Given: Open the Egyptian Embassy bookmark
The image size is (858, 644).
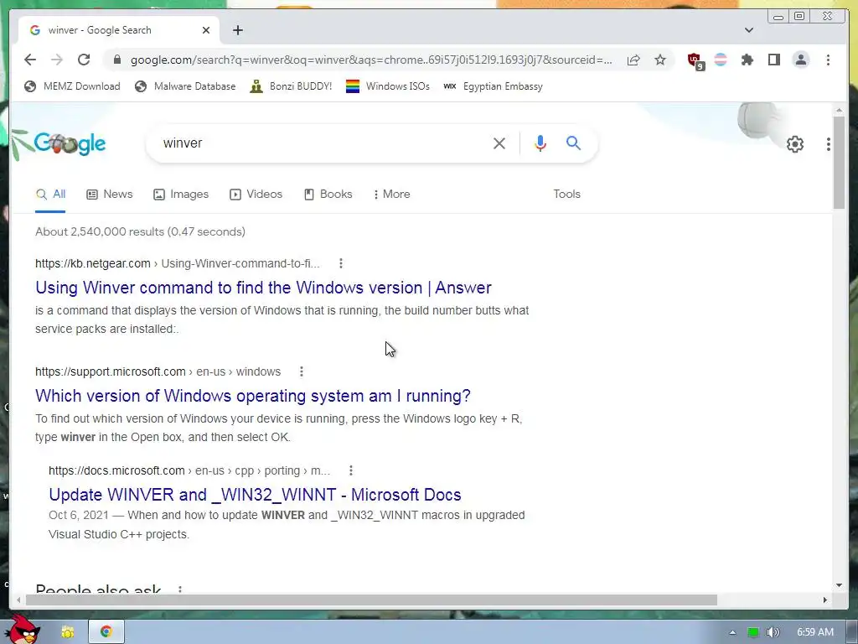Looking at the screenshot, I should click(x=493, y=86).
